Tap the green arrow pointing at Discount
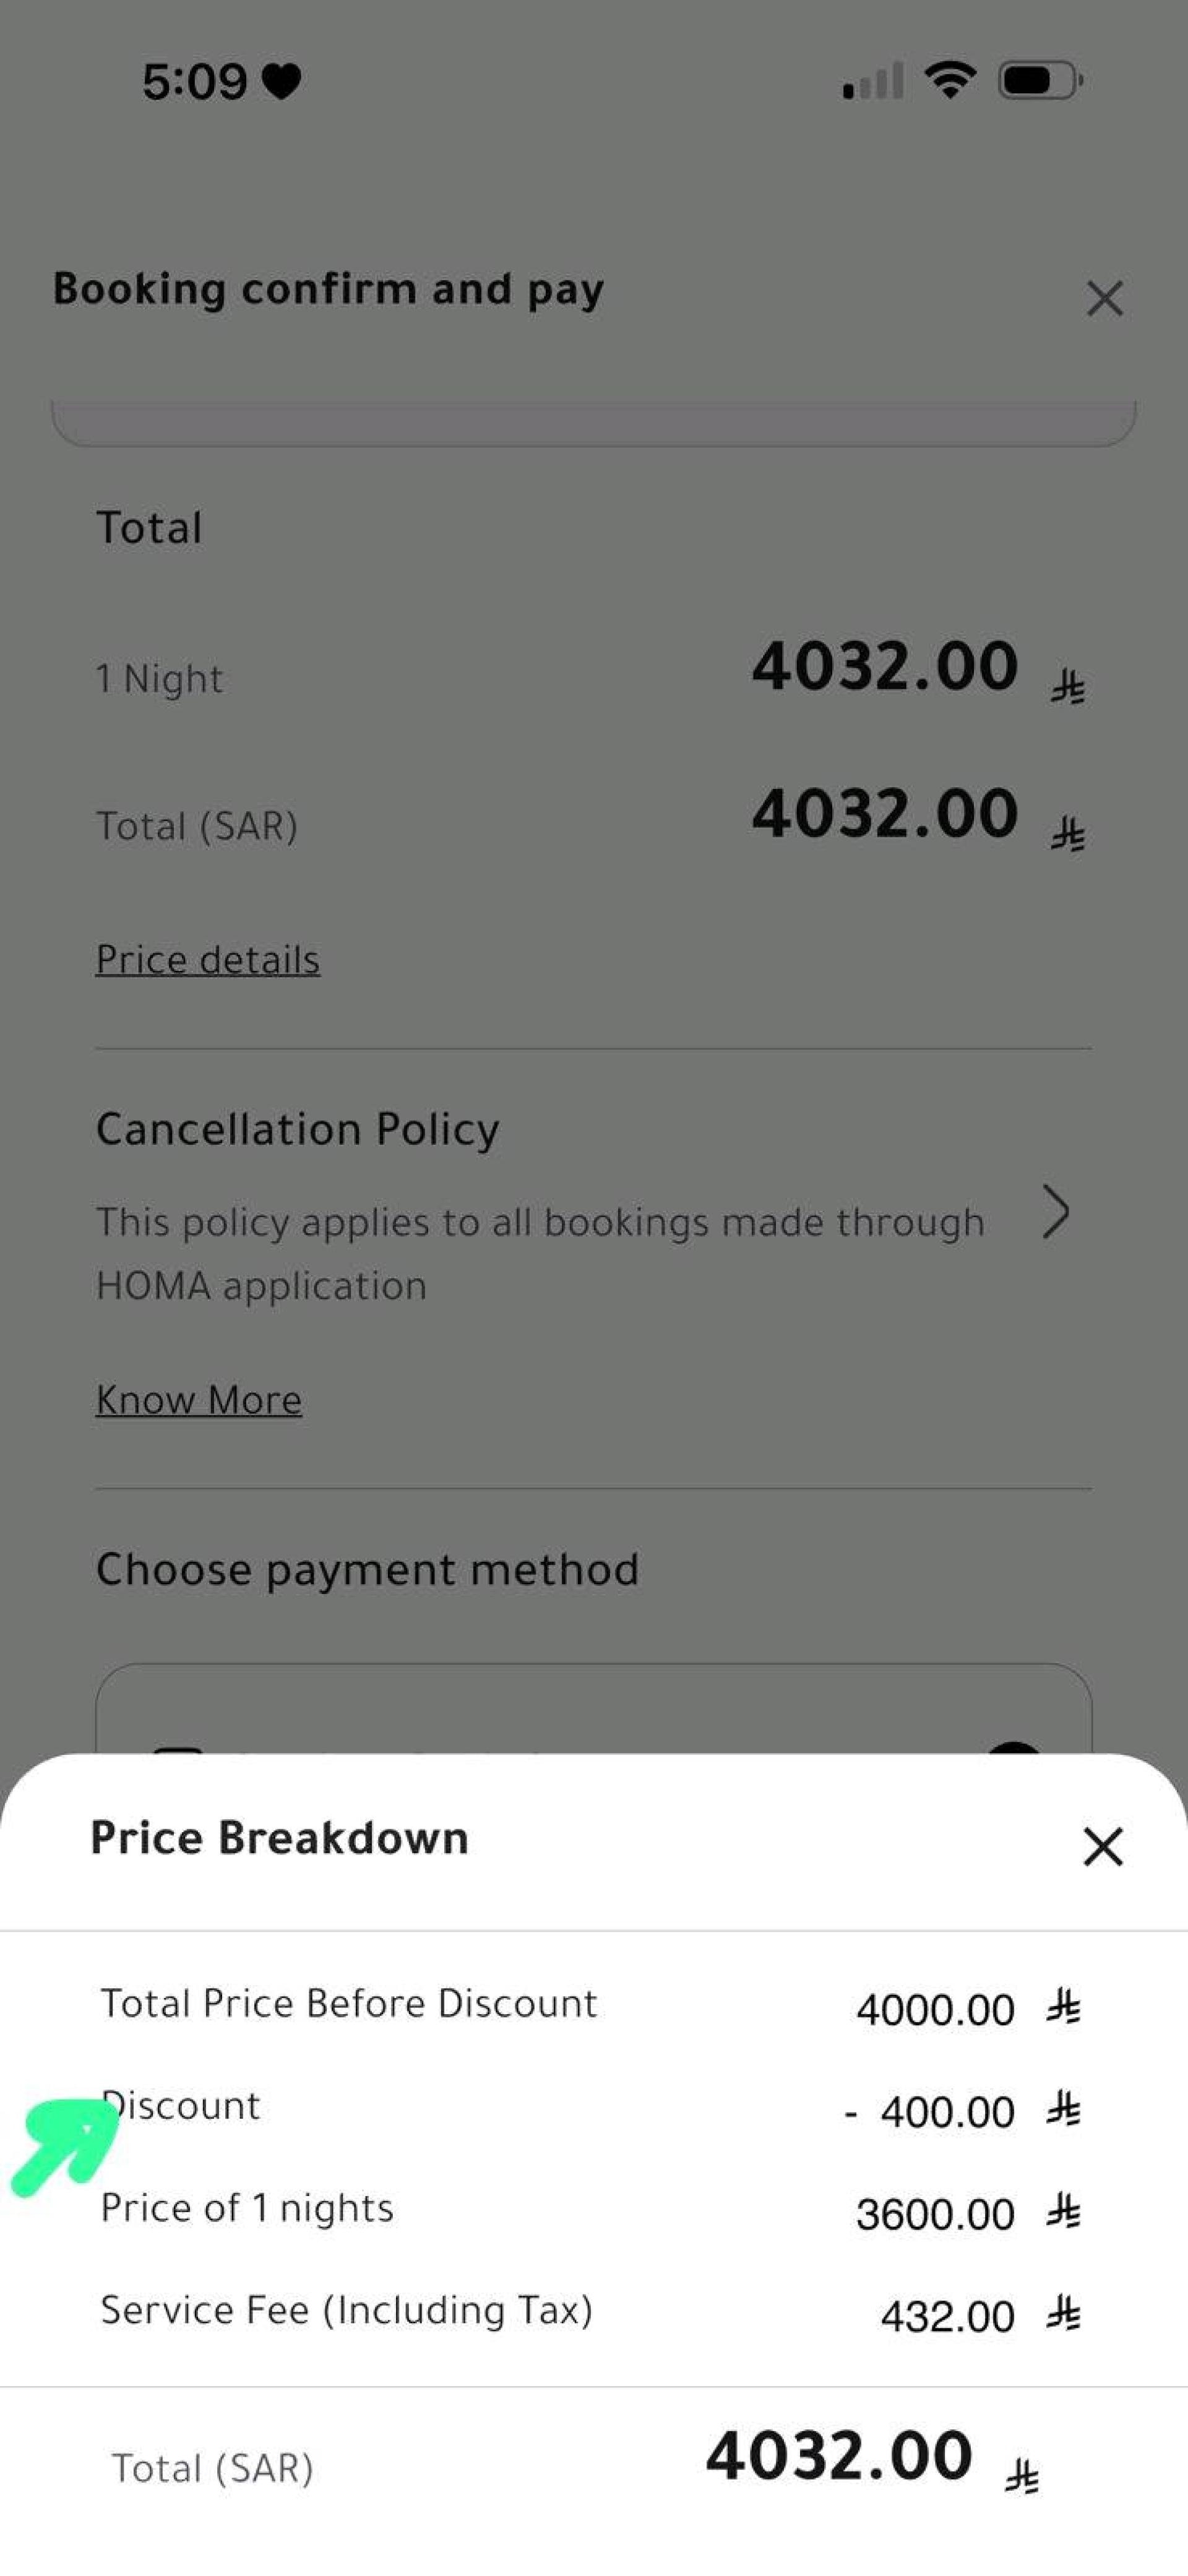Viewport: 1188px width, 2576px height. pyautogui.click(x=64, y=2145)
